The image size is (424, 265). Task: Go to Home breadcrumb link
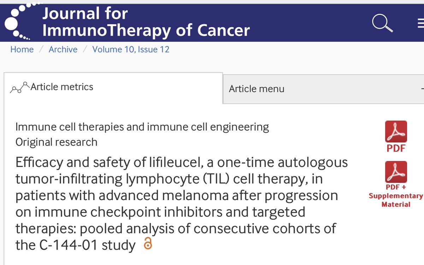[22, 49]
